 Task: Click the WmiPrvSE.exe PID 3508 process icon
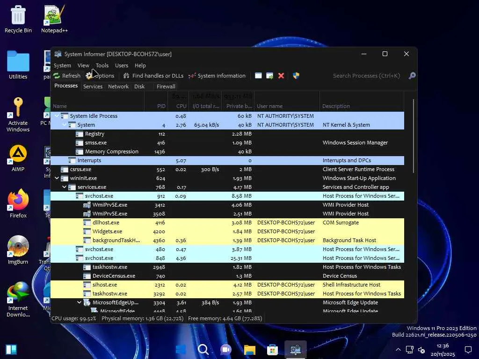[87, 213]
